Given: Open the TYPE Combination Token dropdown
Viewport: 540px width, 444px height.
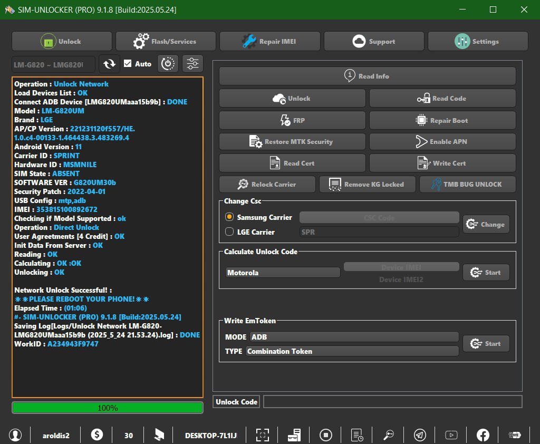Looking at the screenshot, I should coord(352,351).
